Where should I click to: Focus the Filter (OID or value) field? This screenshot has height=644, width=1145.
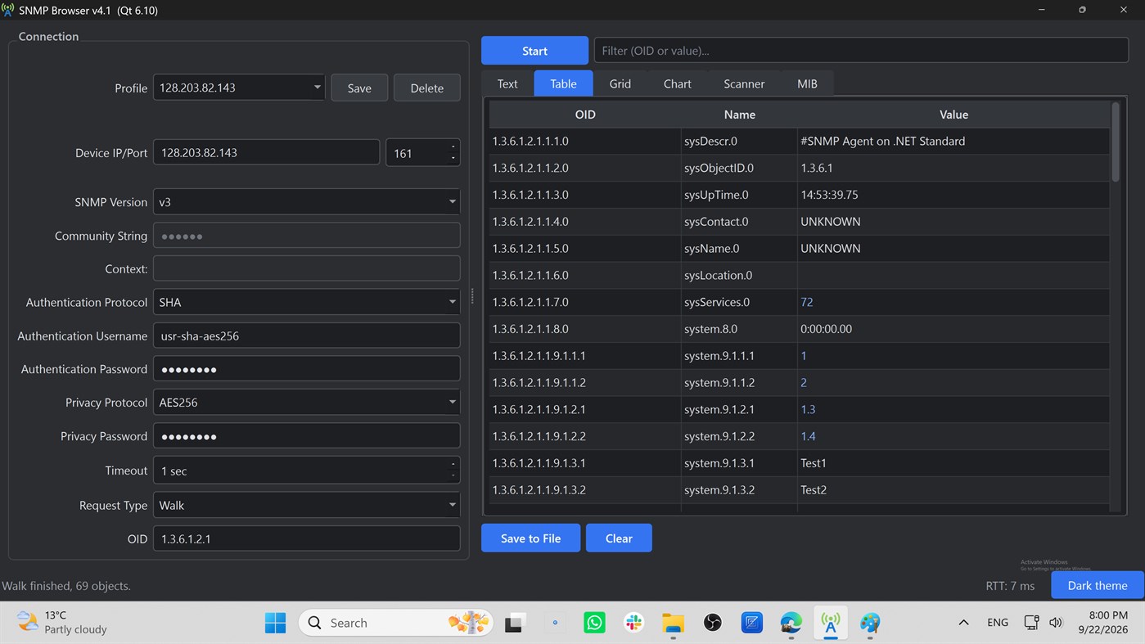click(x=860, y=51)
